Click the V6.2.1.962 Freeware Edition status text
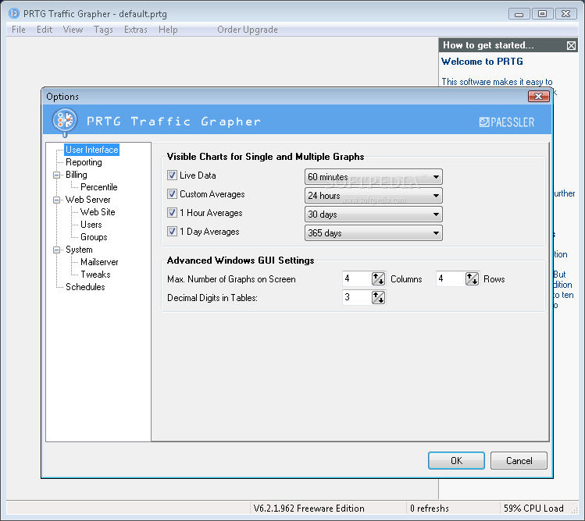585x521 pixels. (x=309, y=509)
